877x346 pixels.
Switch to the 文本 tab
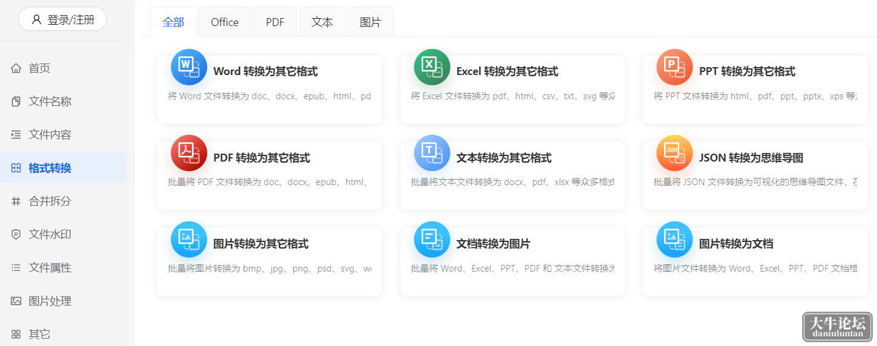(x=322, y=22)
